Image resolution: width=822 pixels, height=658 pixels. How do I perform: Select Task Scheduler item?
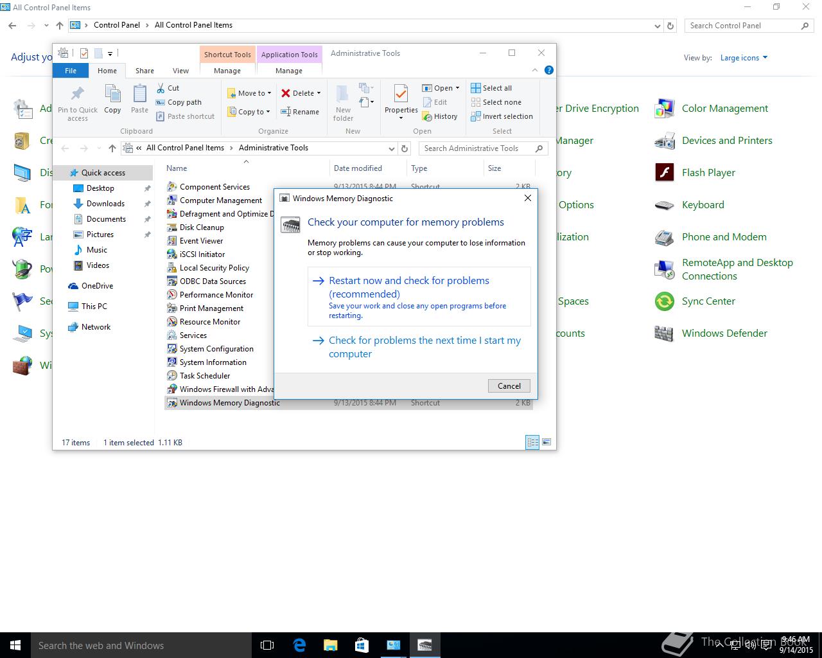[x=205, y=376]
